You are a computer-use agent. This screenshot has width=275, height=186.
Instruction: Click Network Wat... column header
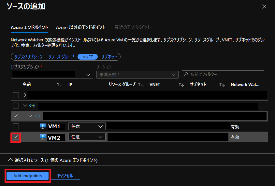coord(245,85)
